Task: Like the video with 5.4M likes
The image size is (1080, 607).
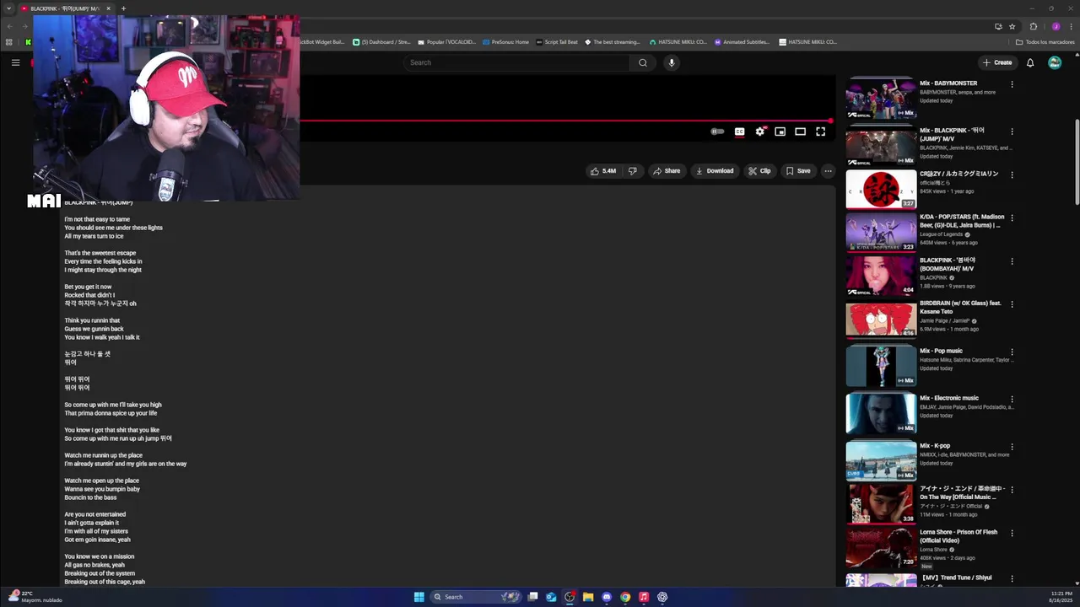Action: 603,171
